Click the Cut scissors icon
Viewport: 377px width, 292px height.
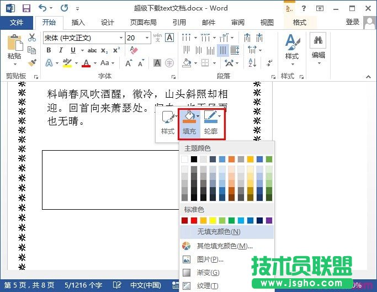pyautogui.click(x=32, y=38)
